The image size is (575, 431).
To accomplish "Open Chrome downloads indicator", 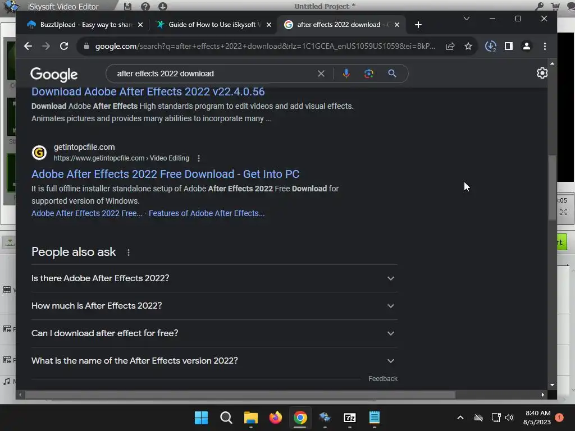I will click(x=491, y=46).
